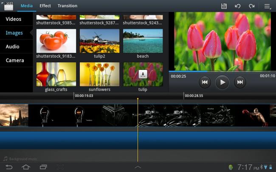
Task: Tap the Android home button
Action: [x=26, y=167]
